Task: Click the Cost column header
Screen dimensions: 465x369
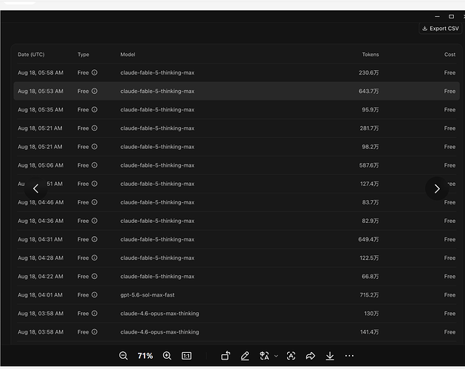Action: pos(449,55)
